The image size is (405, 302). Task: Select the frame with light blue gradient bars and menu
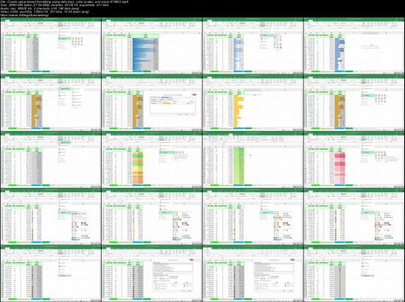pyautogui.click(x=253, y=46)
